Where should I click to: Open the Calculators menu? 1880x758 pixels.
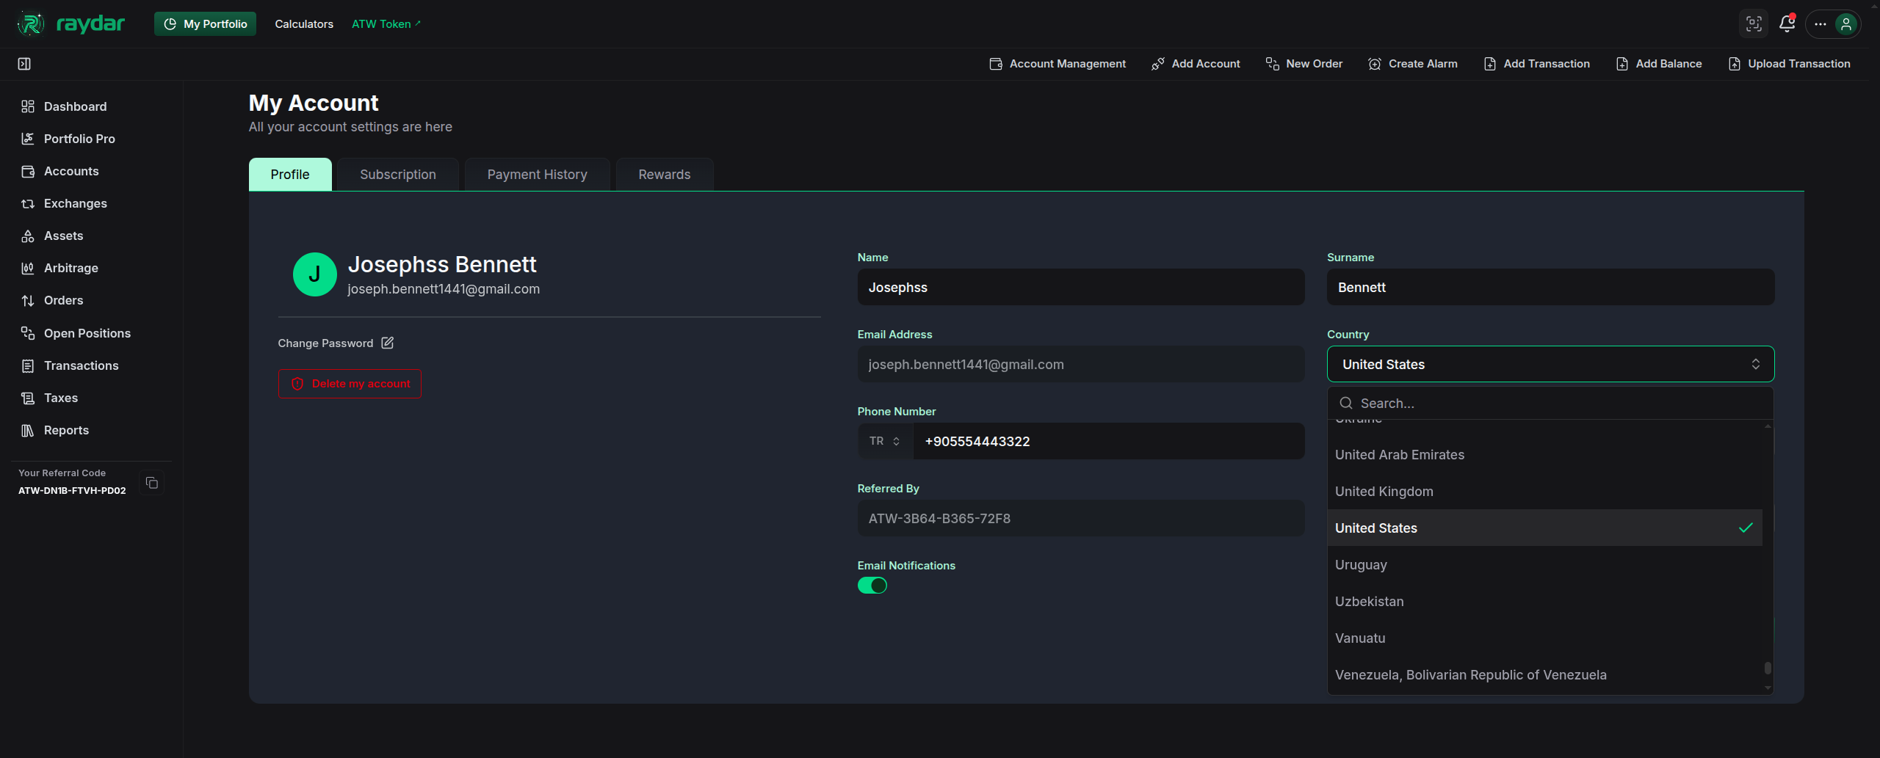click(x=304, y=23)
